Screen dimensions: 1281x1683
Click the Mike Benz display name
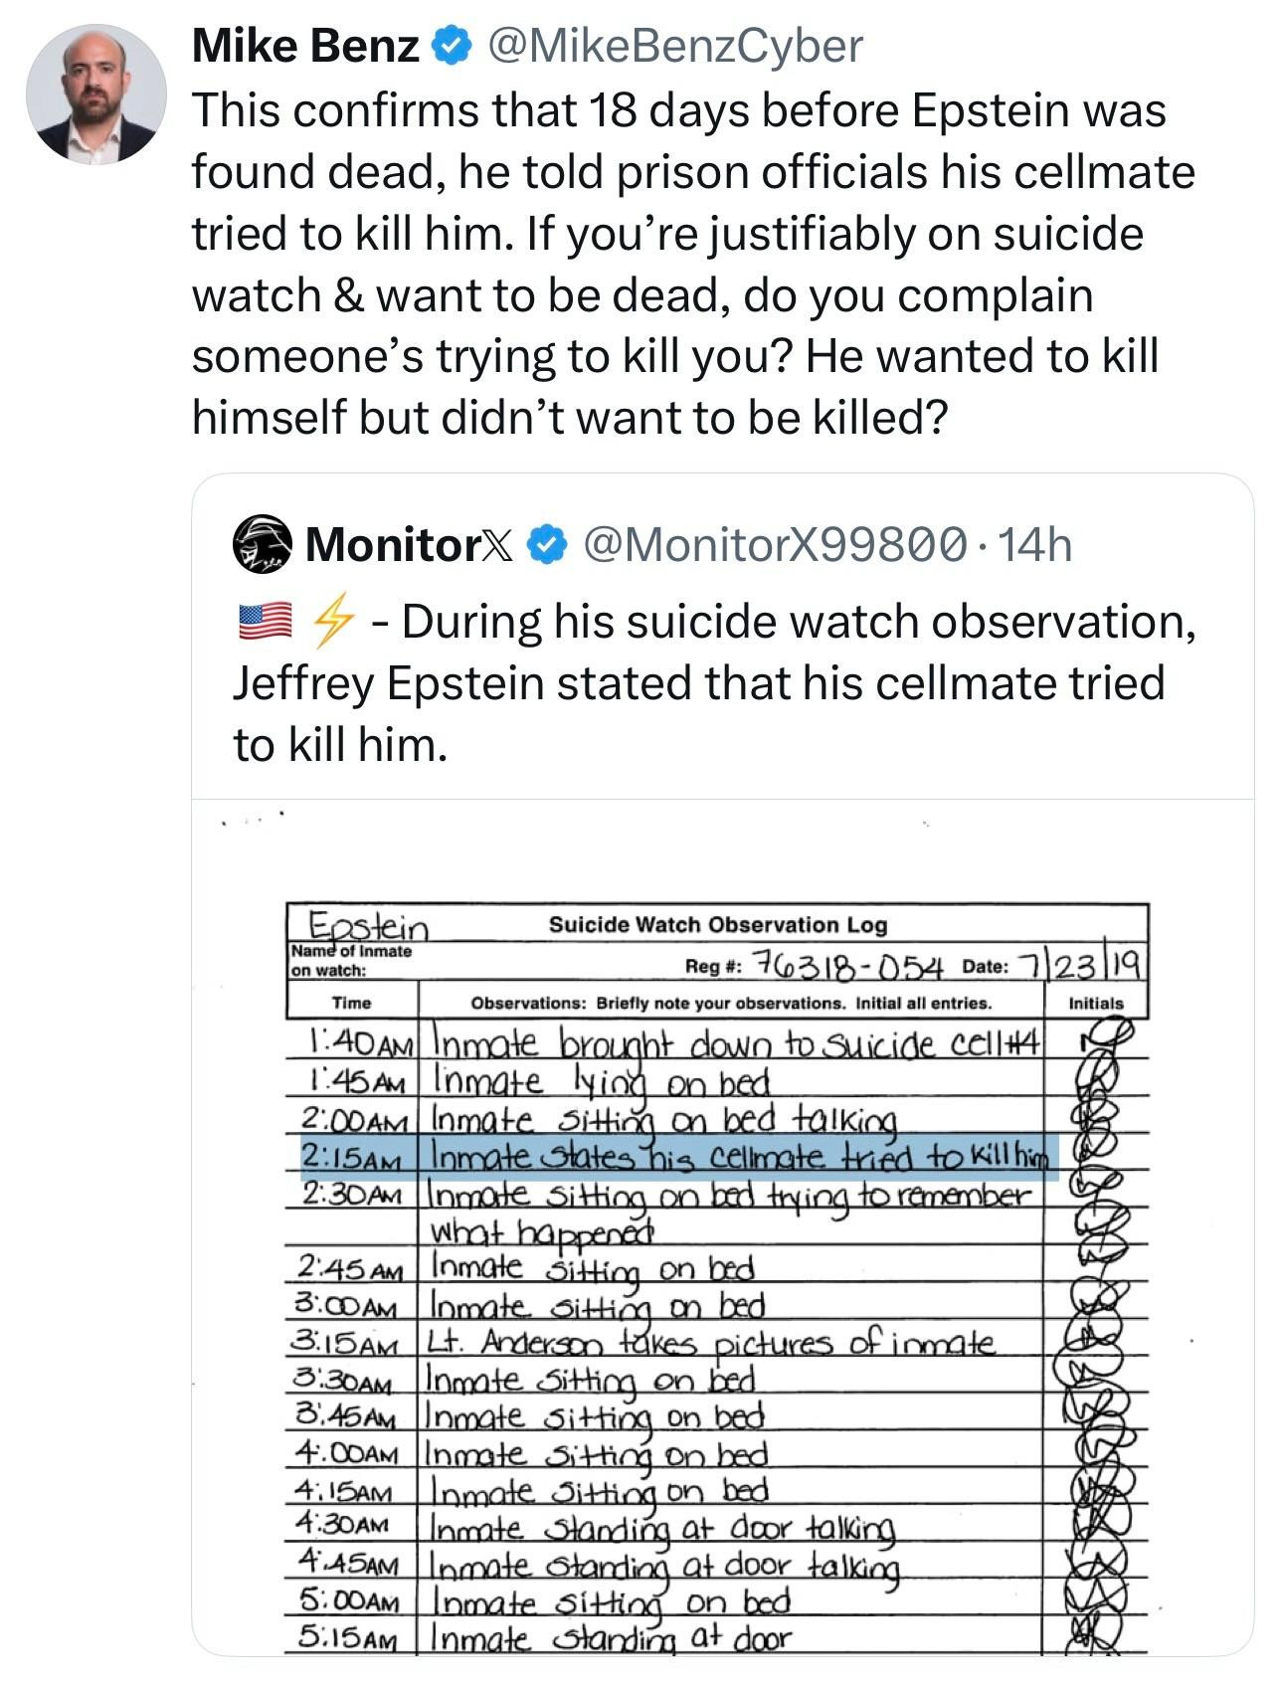pyautogui.click(x=305, y=47)
